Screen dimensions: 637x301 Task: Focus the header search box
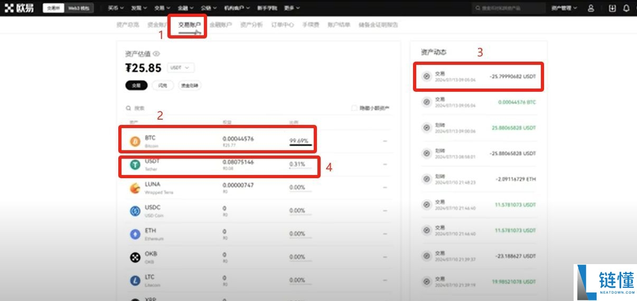tap(509, 8)
